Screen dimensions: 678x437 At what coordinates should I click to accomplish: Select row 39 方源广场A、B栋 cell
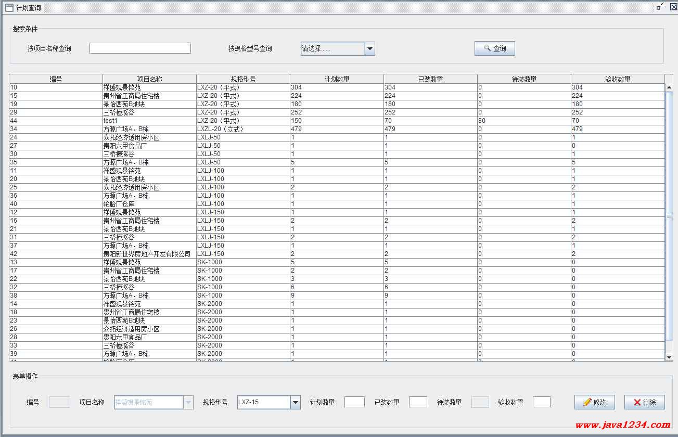[150, 354]
